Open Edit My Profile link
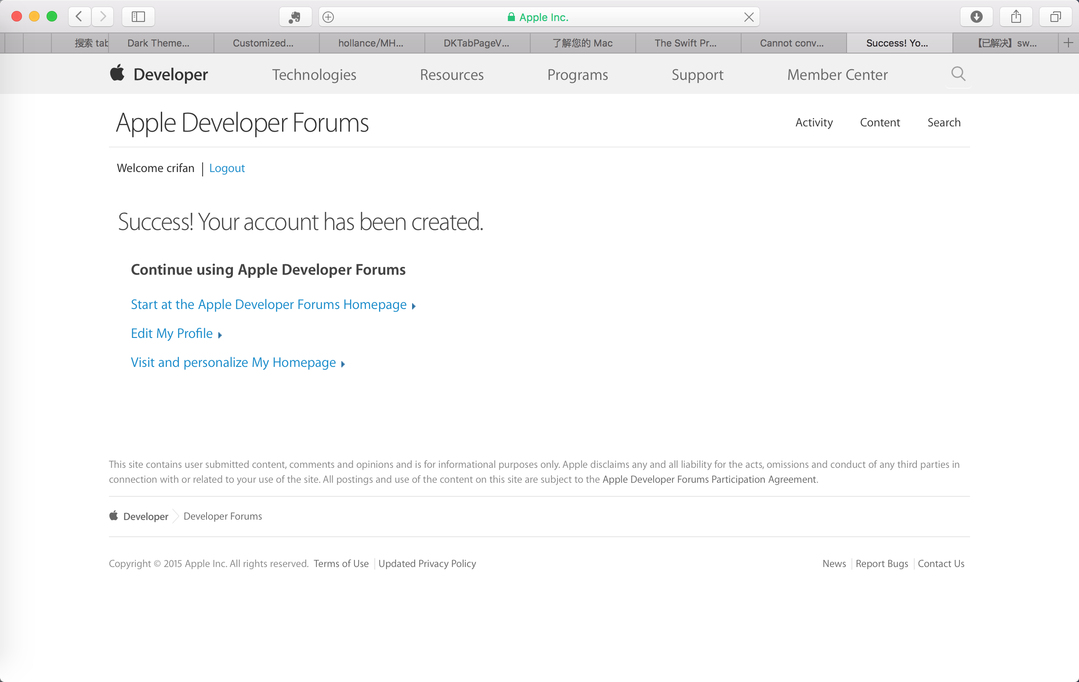The width and height of the screenshot is (1079, 682). [172, 334]
